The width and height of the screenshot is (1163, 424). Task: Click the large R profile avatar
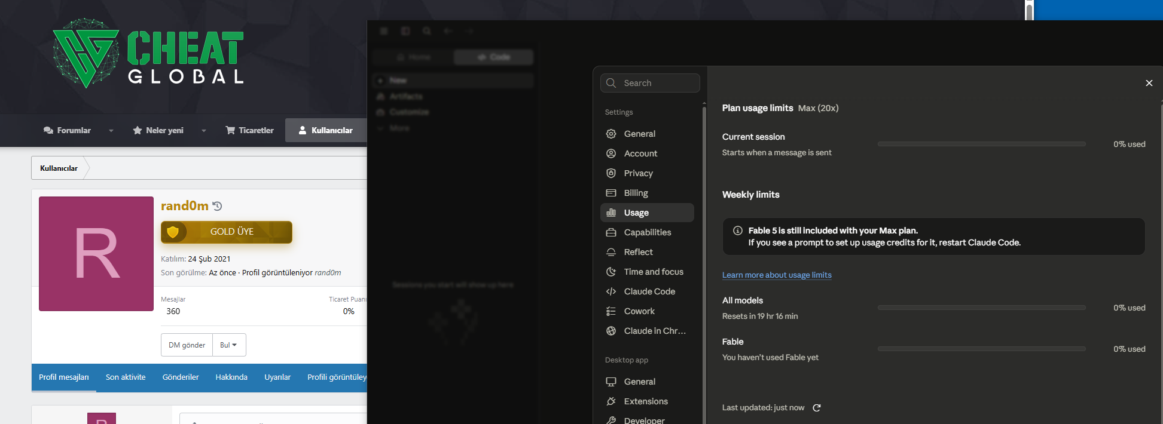(96, 254)
